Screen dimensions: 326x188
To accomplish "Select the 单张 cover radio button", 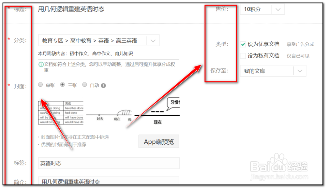I will 40,84.
